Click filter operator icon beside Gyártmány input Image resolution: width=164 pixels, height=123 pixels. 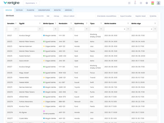tap(87, 29)
